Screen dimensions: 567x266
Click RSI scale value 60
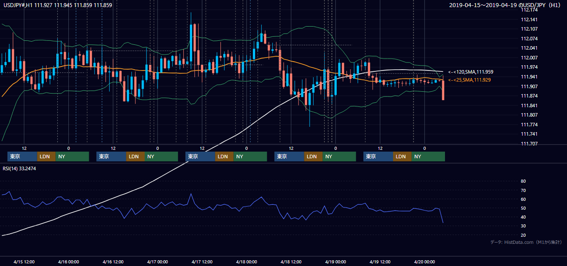pyautogui.click(x=524, y=199)
